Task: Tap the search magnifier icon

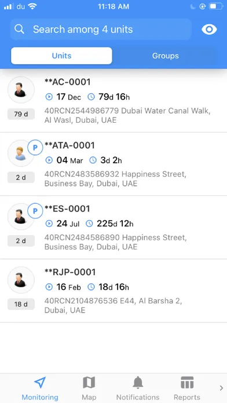Action: point(19,30)
